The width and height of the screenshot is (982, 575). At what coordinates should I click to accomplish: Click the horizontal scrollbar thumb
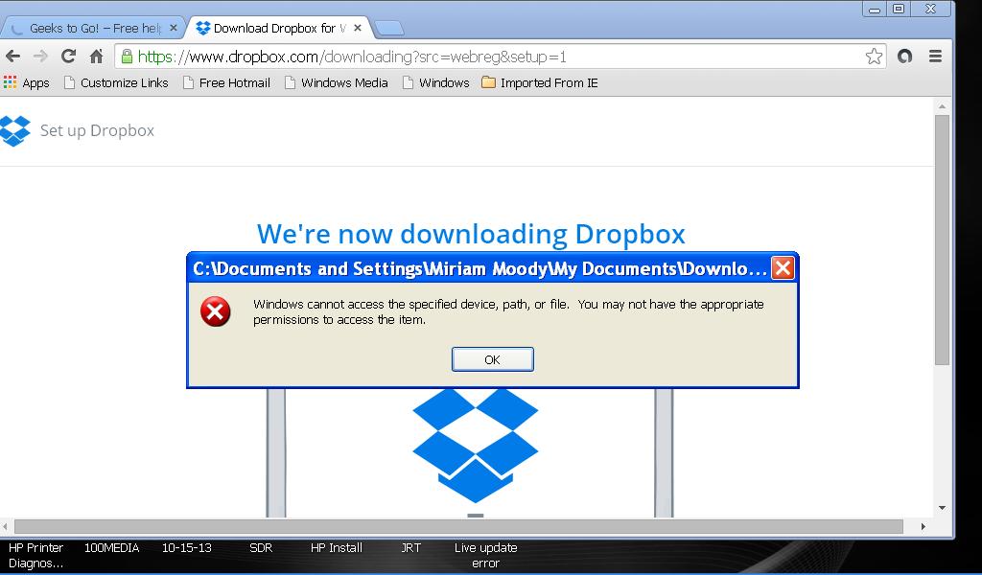point(458,527)
